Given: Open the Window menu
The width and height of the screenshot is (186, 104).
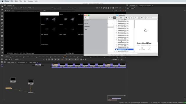Looking at the screenshot, I should click(x=30, y=1).
